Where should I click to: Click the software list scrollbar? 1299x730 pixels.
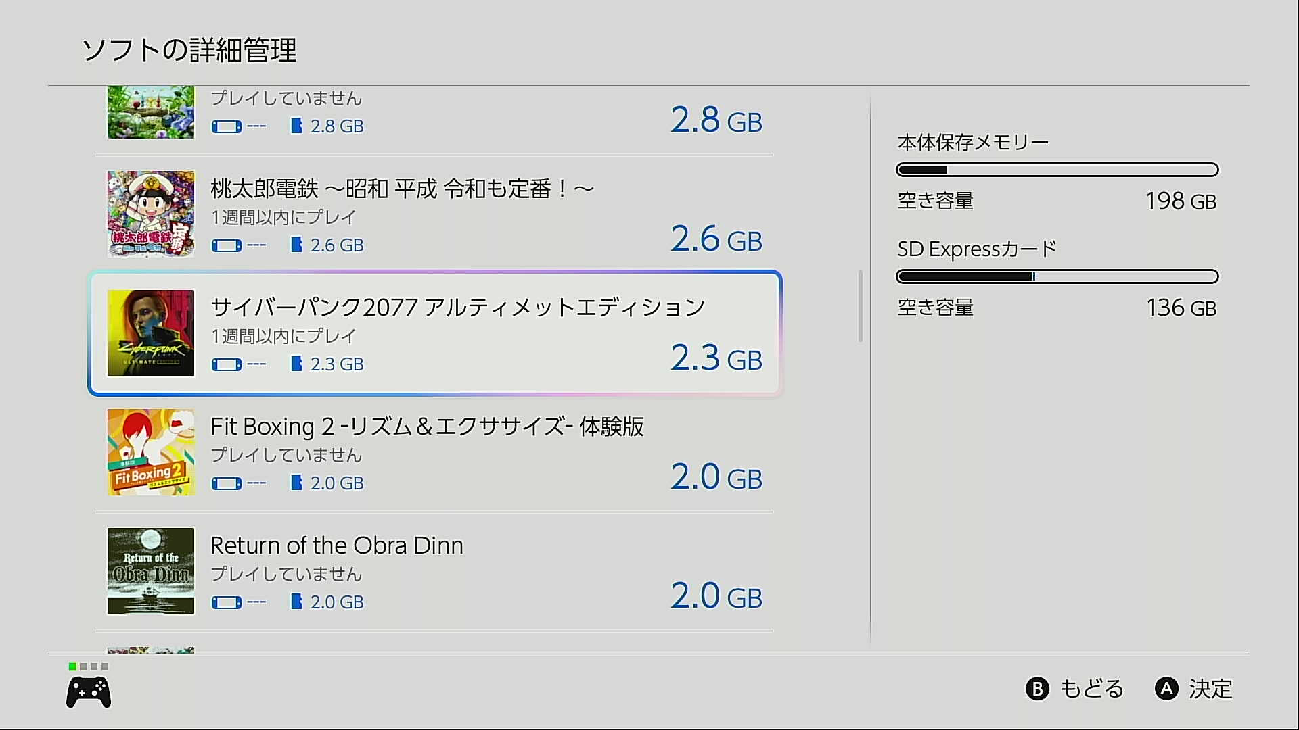861,306
